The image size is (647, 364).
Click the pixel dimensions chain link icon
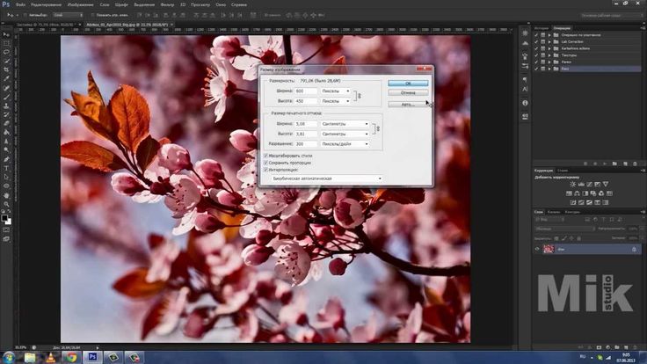pyautogui.click(x=359, y=96)
